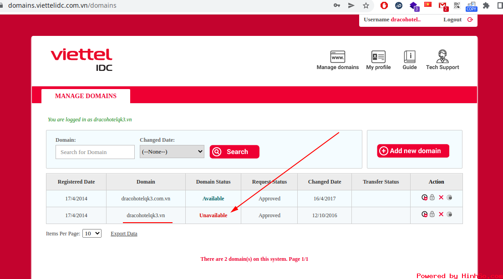Click the globe lock icon for dracohotelqk3.com.vn
Image resolution: width=503 pixels, height=279 pixels.
(x=449, y=197)
